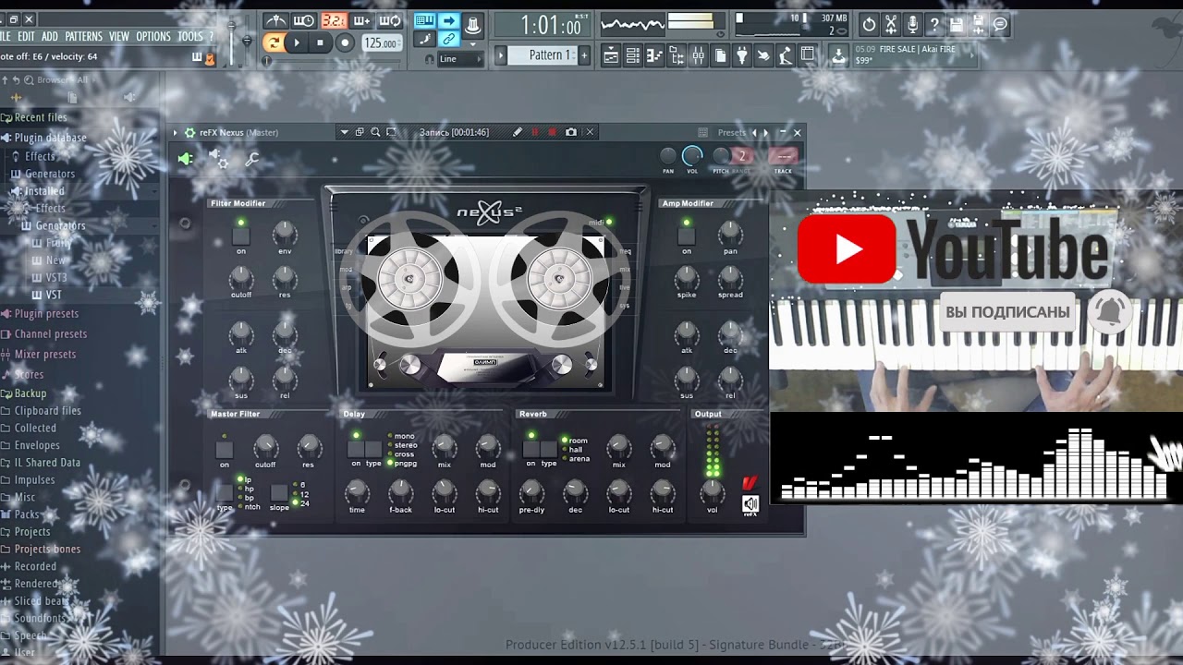
Task: Click the pencil icon in Nexus titlebar
Action: 518,133
